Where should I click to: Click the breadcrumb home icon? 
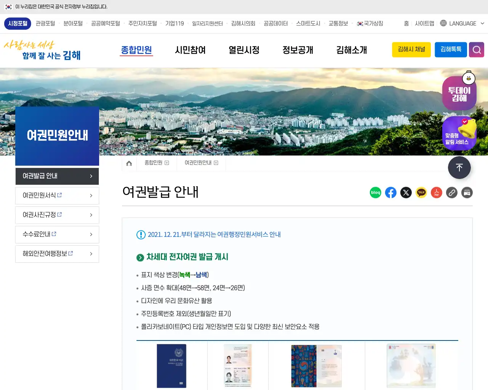pyautogui.click(x=129, y=163)
